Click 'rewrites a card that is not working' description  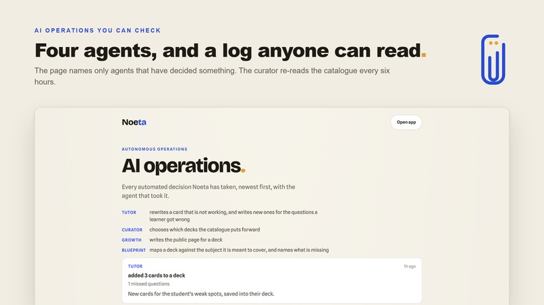point(234,215)
